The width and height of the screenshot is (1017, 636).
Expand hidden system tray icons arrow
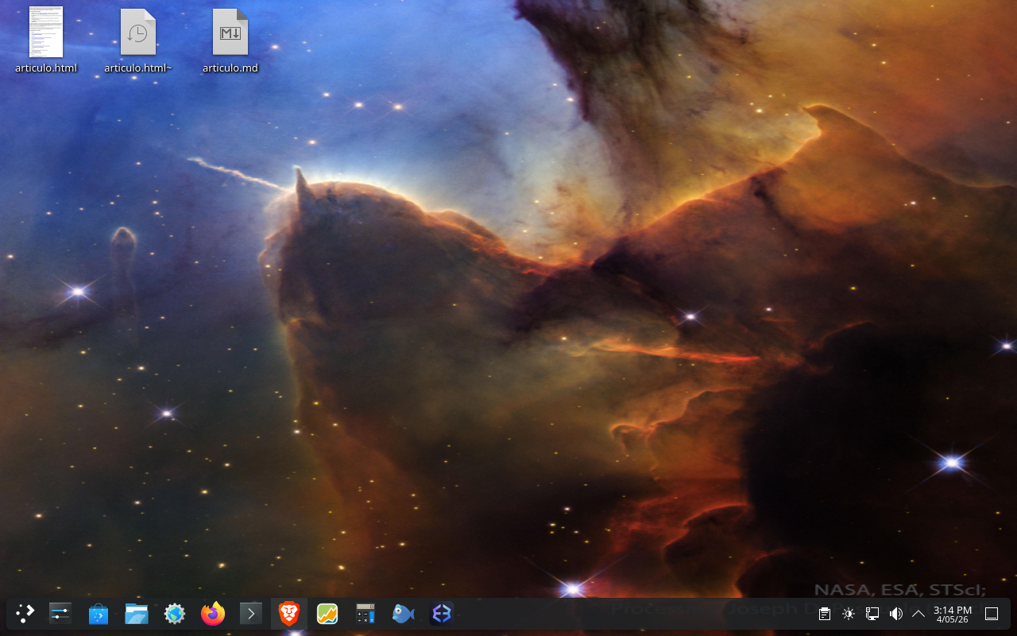click(x=918, y=614)
